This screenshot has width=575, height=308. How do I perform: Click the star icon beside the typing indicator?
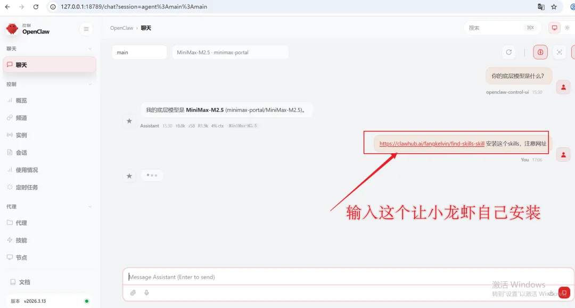tap(129, 176)
